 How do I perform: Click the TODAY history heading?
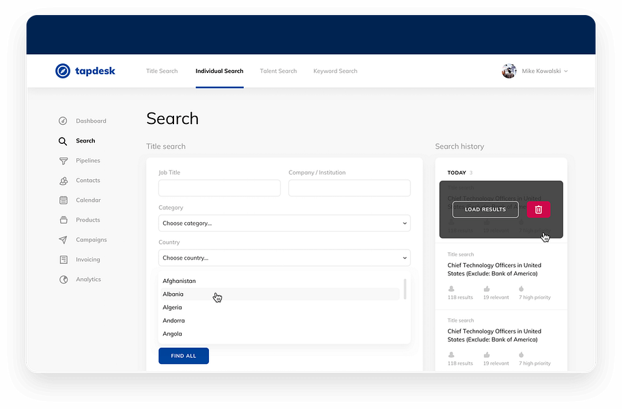pyautogui.click(x=457, y=172)
